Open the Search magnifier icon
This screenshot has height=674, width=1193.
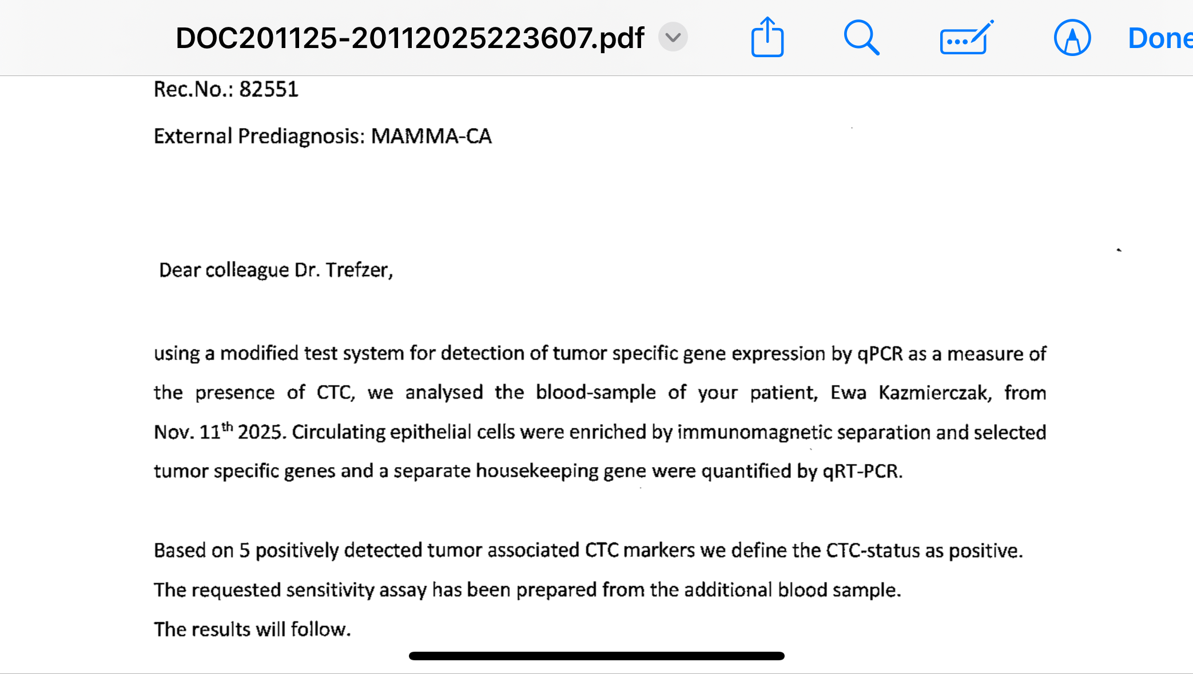pyautogui.click(x=861, y=38)
